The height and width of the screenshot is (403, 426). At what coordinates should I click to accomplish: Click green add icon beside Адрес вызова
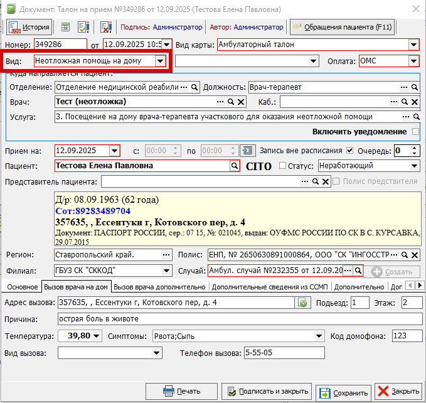[302, 303]
